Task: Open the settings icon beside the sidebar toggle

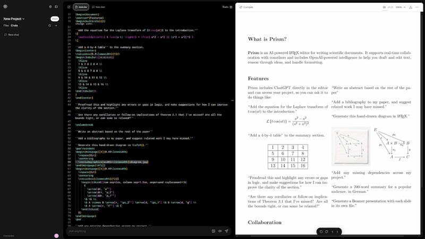Action: click(x=50, y=7)
